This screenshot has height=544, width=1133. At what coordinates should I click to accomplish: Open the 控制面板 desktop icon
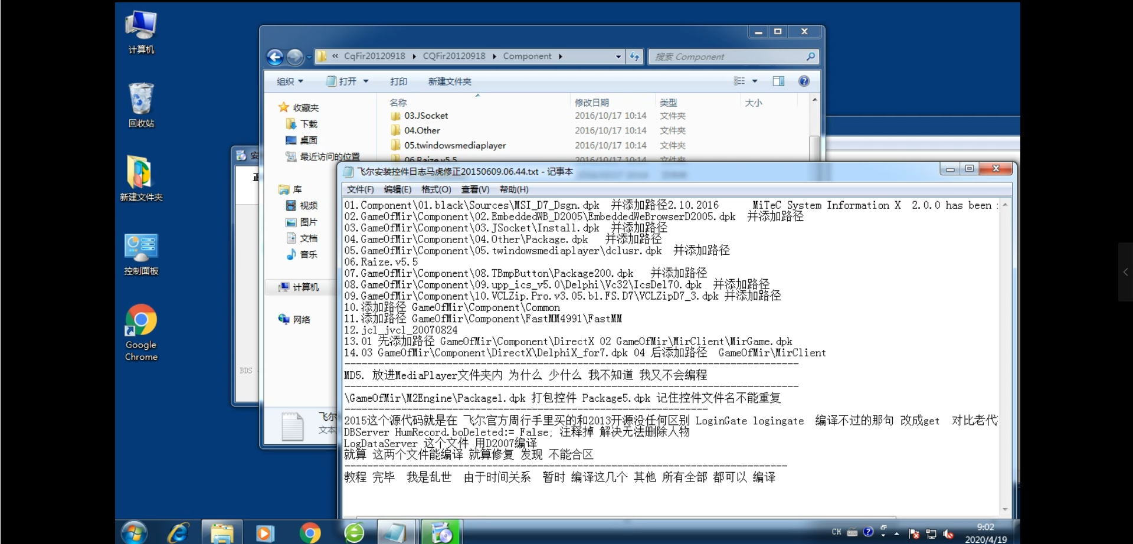141,254
